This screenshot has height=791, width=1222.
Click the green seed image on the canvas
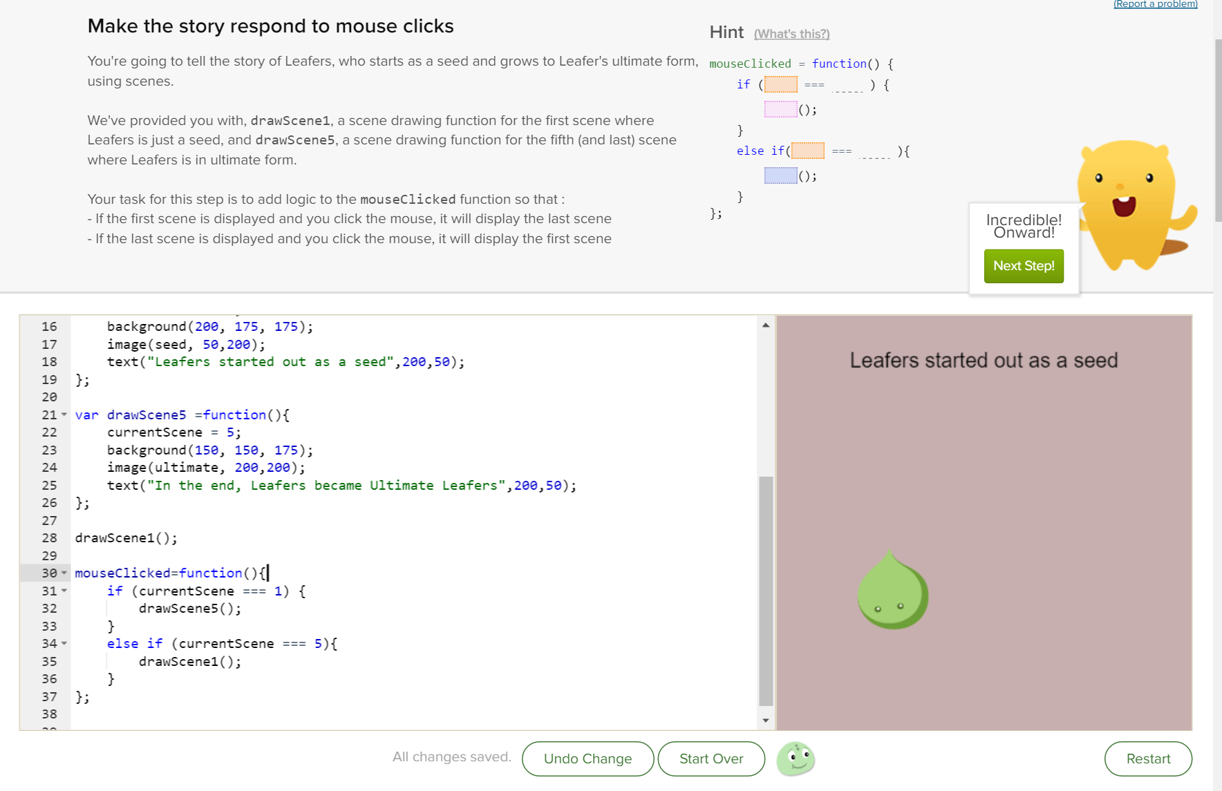(892, 591)
